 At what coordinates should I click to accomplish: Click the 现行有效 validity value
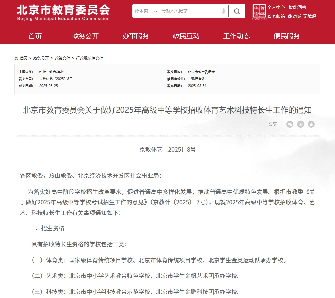198,79
